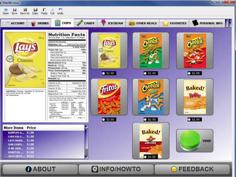Click the $0.65 price cell
This screenshot has height=177, width=236.
[30, 156]
